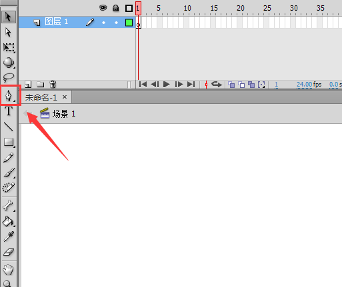Activate the Deco tool
Viewport: 342px width, 287px height.
point(9,188)
